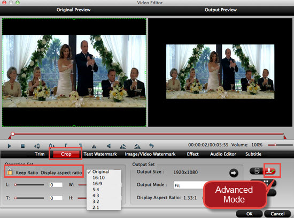Click the Output Preview video frame
This screenshot has height=218, width=294.
pyautogui.click(x=220, y=72)
